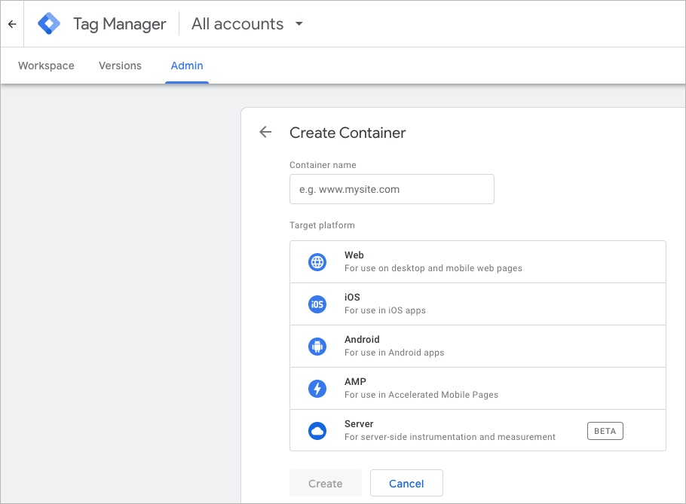
Task: Click the Tag Manager diamond logo
Action: coord(48,23)
